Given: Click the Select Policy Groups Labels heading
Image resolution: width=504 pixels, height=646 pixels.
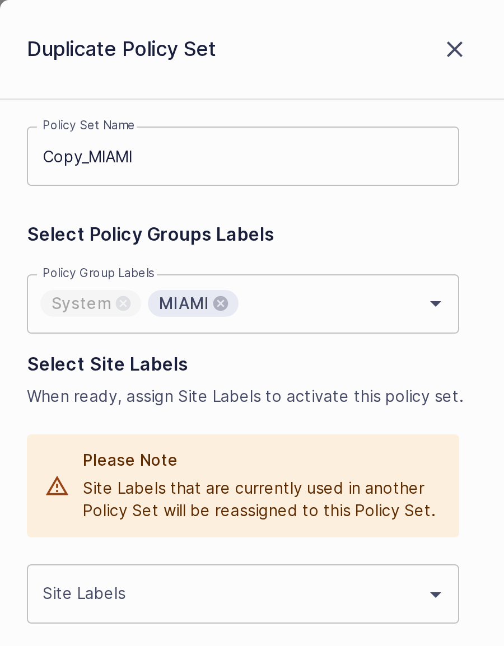Looking at the screenshot, I should tap(151, 235).
